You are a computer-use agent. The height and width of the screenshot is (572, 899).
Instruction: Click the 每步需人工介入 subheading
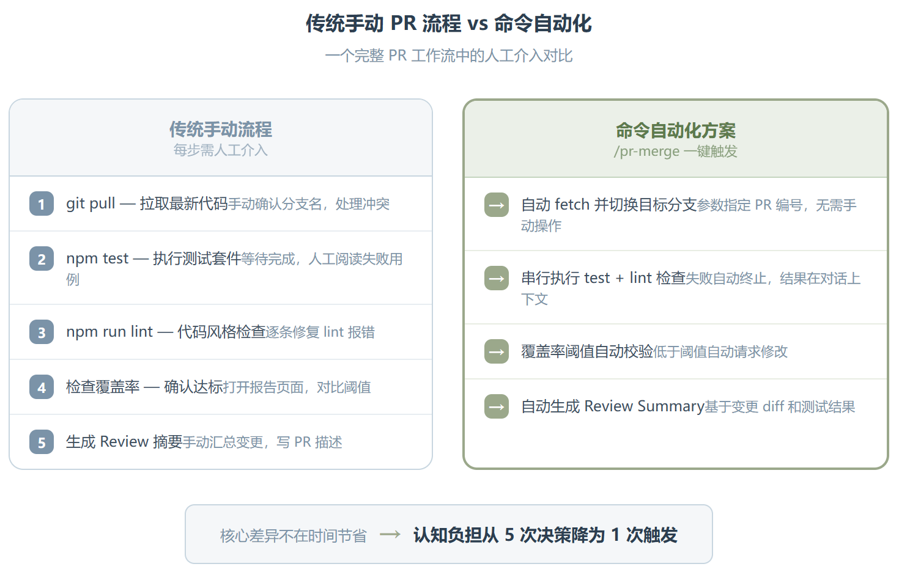[x=221, y=150]
